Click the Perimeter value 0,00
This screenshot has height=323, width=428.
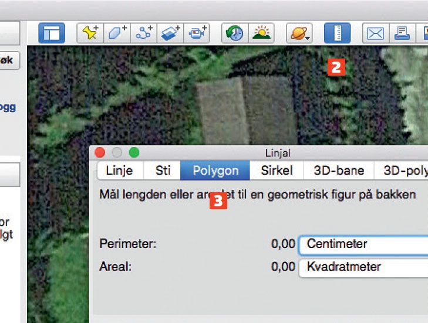point(283,244)
